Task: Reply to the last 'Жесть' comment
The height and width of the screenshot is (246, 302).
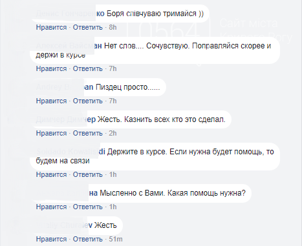Action: click(x=87, y=239)
